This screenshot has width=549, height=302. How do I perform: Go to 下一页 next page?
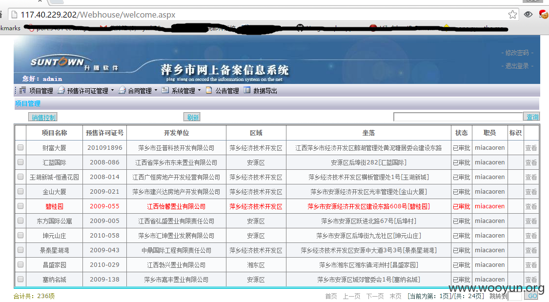click(x=375, y=297)
